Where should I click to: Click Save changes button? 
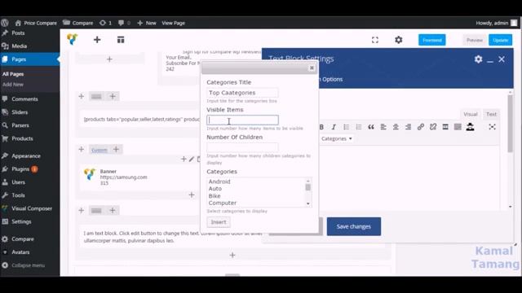tap(353, 226)
